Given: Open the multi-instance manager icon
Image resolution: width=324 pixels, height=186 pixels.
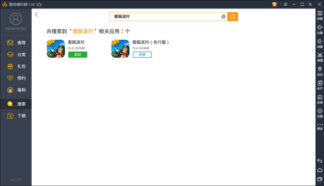Looking at the screenshot, I should pos(320,85).
